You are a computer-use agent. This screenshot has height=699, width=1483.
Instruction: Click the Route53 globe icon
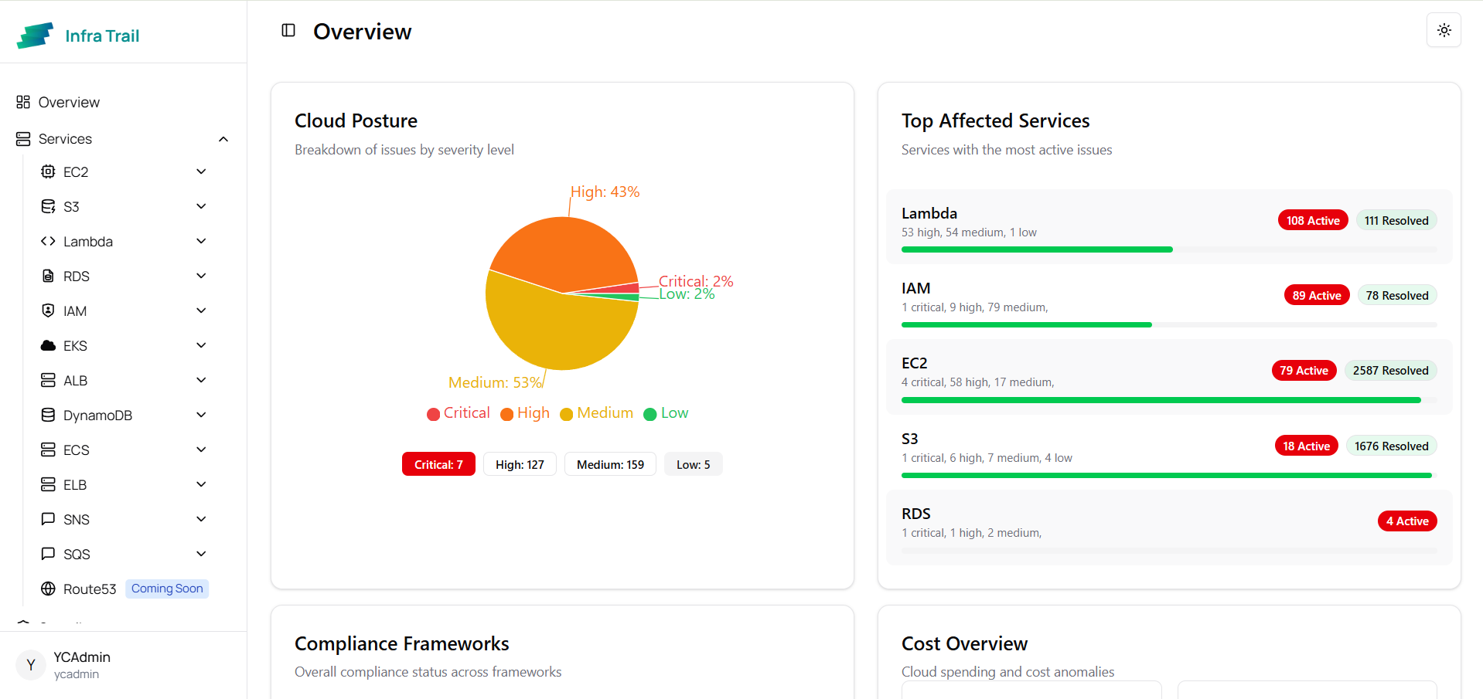[x=48, y=589]
